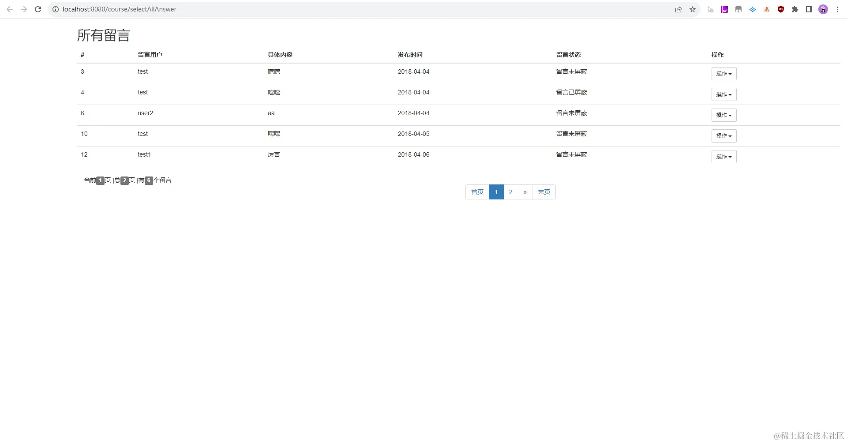
Task: Click the total pages badge 2
Action: 125,180
